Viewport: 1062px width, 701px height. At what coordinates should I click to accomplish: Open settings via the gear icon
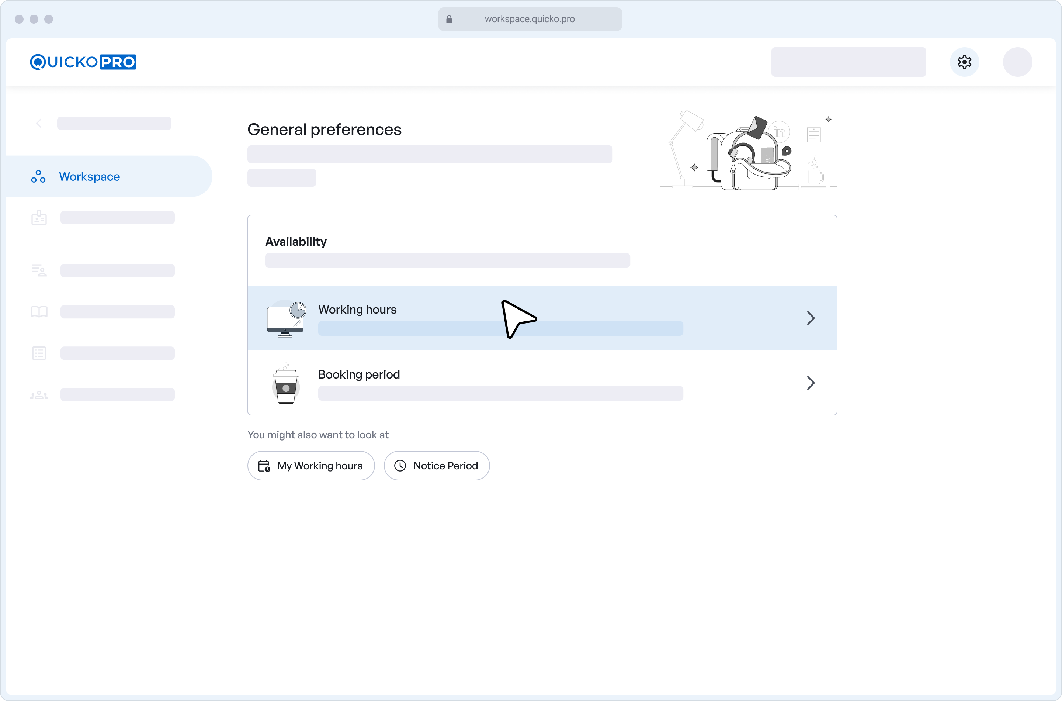coord(964,62)
